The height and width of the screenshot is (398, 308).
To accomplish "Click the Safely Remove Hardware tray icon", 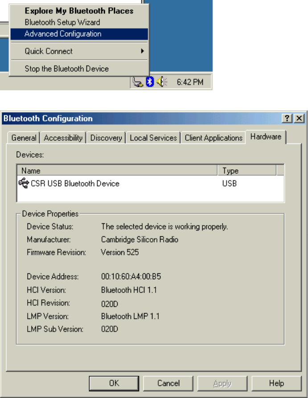I will click(138, 82).
